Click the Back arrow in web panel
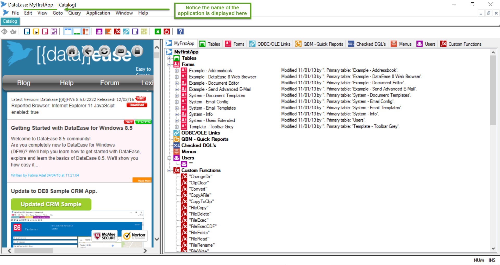 [88, 51]
